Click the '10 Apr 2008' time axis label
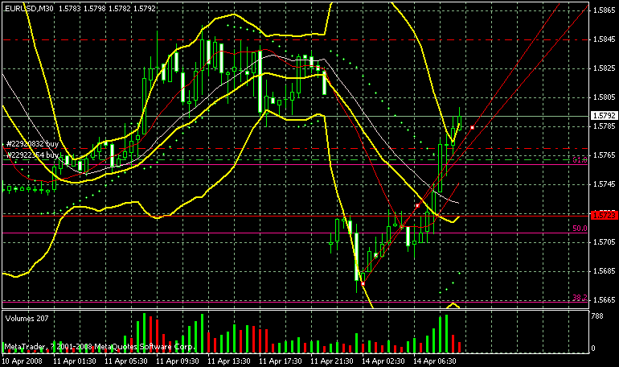The width and height of the screenshot is (619, 367). (23, 361)
